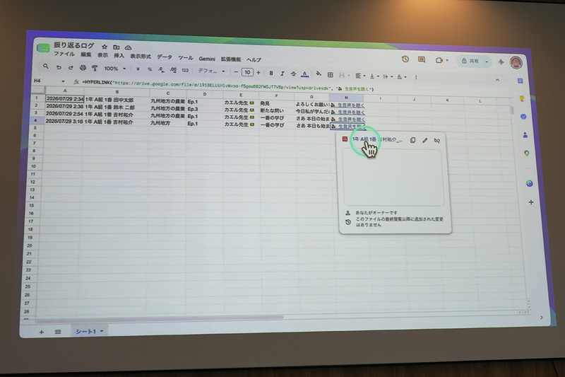Copy the link in the hover card
Image resolution: width=565 pixels, height=377 pixels.
pyautogui.click(x=412, y=140)
